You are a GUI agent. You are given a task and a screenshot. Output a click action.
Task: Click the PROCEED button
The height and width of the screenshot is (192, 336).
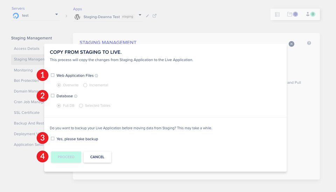click(x=66, y=157)
